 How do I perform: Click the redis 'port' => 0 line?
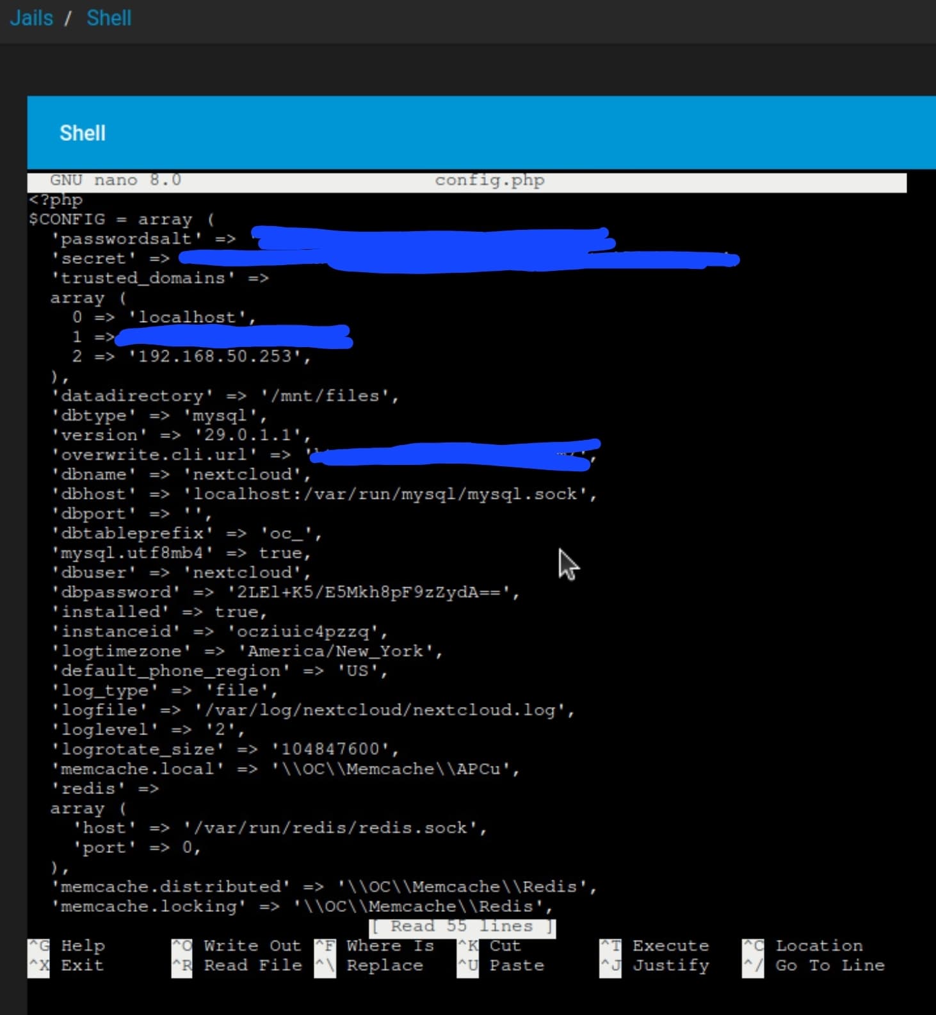coord(137,847)
